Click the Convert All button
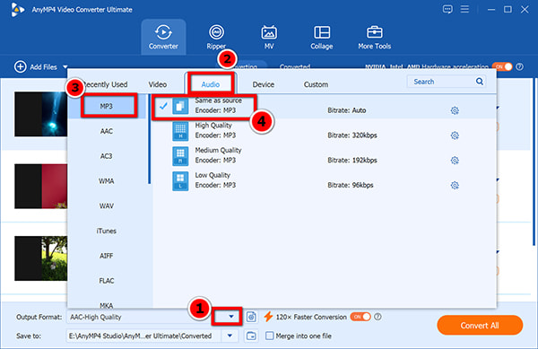The image size is (538, 349). coord(480,326)
